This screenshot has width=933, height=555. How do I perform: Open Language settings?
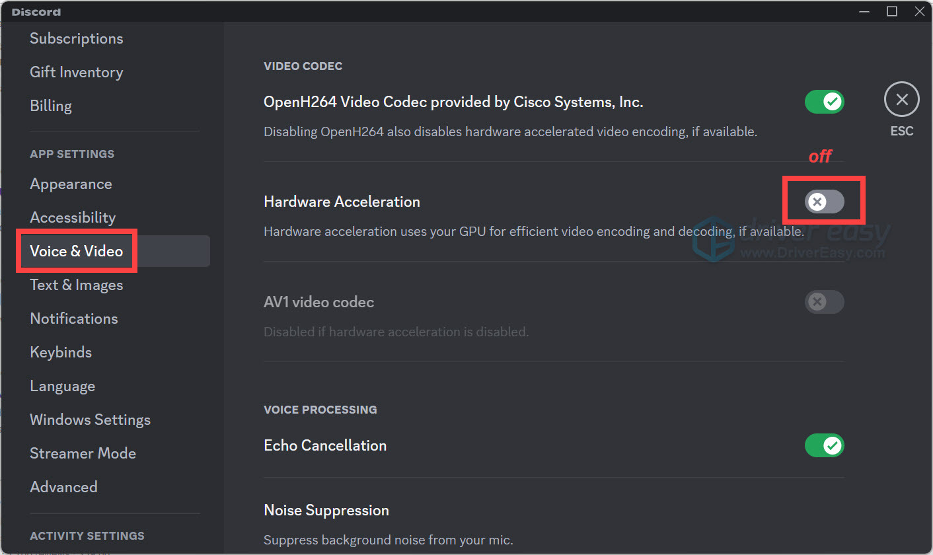[62, 385]
